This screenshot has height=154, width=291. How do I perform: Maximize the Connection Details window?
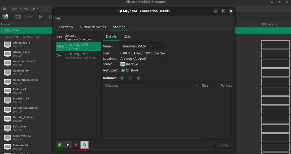point(223,11)
